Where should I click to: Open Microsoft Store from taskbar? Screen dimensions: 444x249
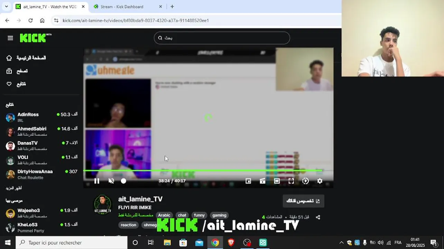click(x=183, y=242)
